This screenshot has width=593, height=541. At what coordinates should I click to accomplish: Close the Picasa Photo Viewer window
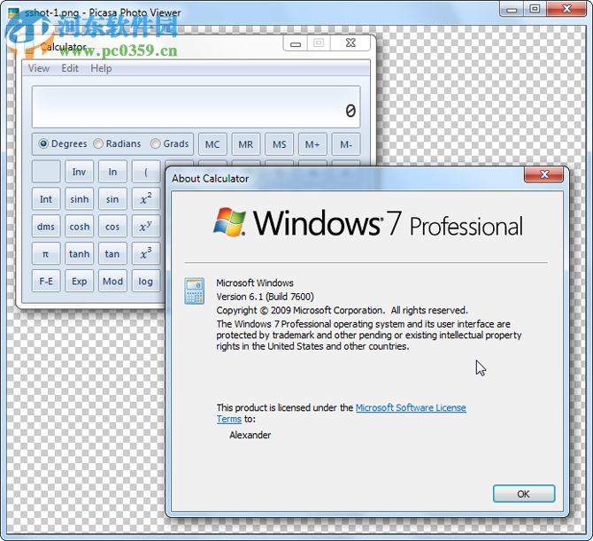click(566, 9)
